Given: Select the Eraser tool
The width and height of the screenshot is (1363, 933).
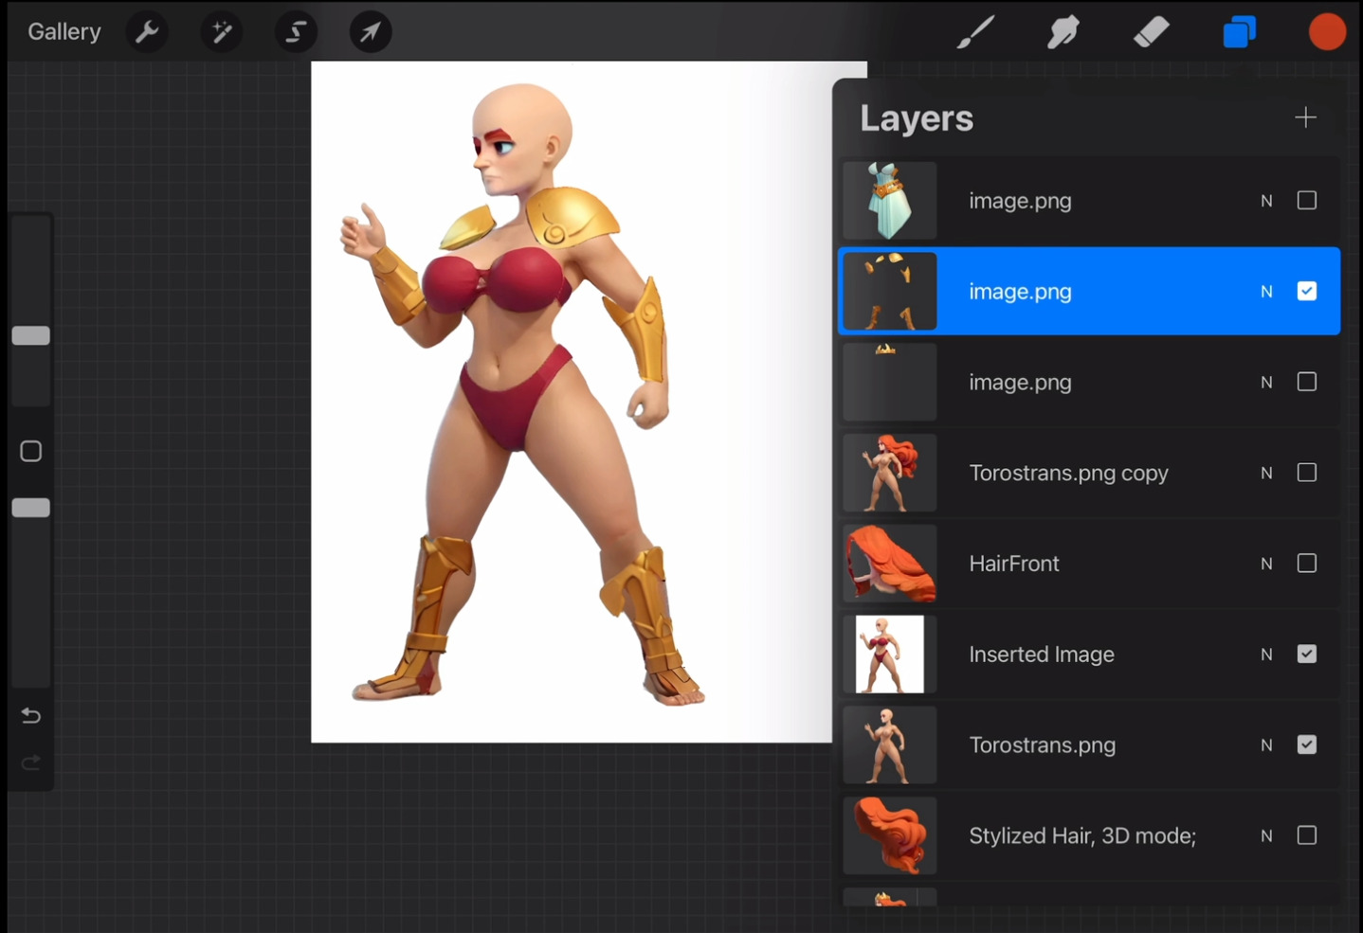Looking at the screenshot, I should pos(1152,31).
